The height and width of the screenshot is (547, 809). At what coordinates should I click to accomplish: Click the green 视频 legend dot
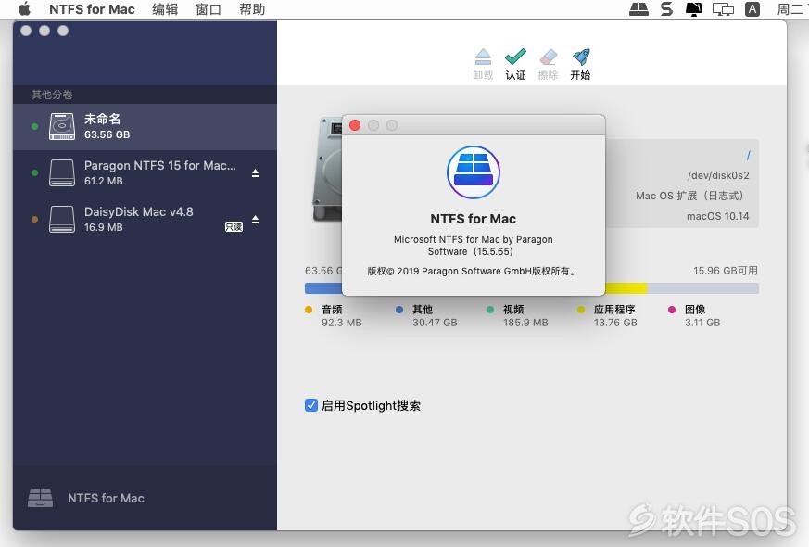[x=490, y=310]
